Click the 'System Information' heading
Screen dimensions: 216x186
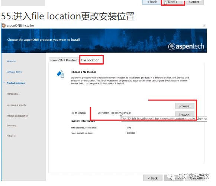point(83,121)
